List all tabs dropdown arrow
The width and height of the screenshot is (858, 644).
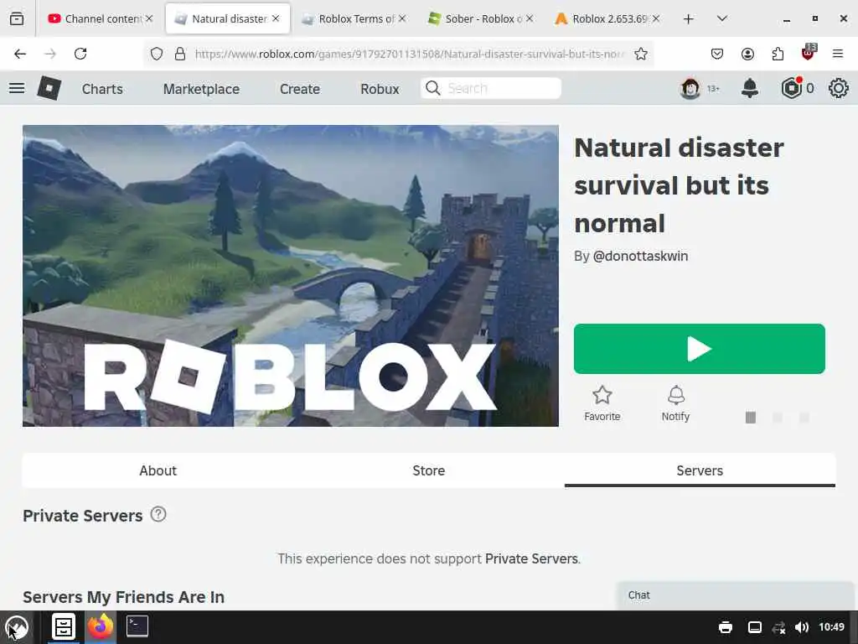click(721, 18)
